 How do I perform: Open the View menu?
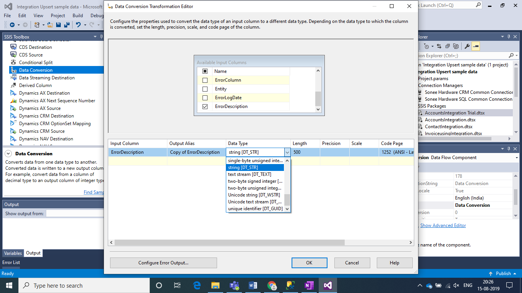pyautogui.click(x=38, y=16)
